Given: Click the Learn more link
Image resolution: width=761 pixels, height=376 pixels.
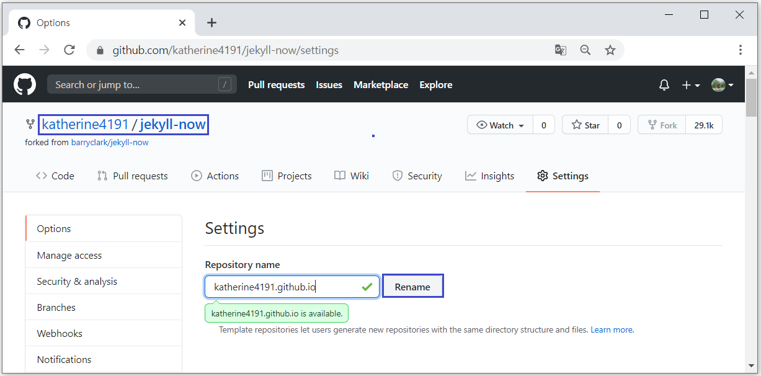Looking at the screenshot, I should coord(612,329).
